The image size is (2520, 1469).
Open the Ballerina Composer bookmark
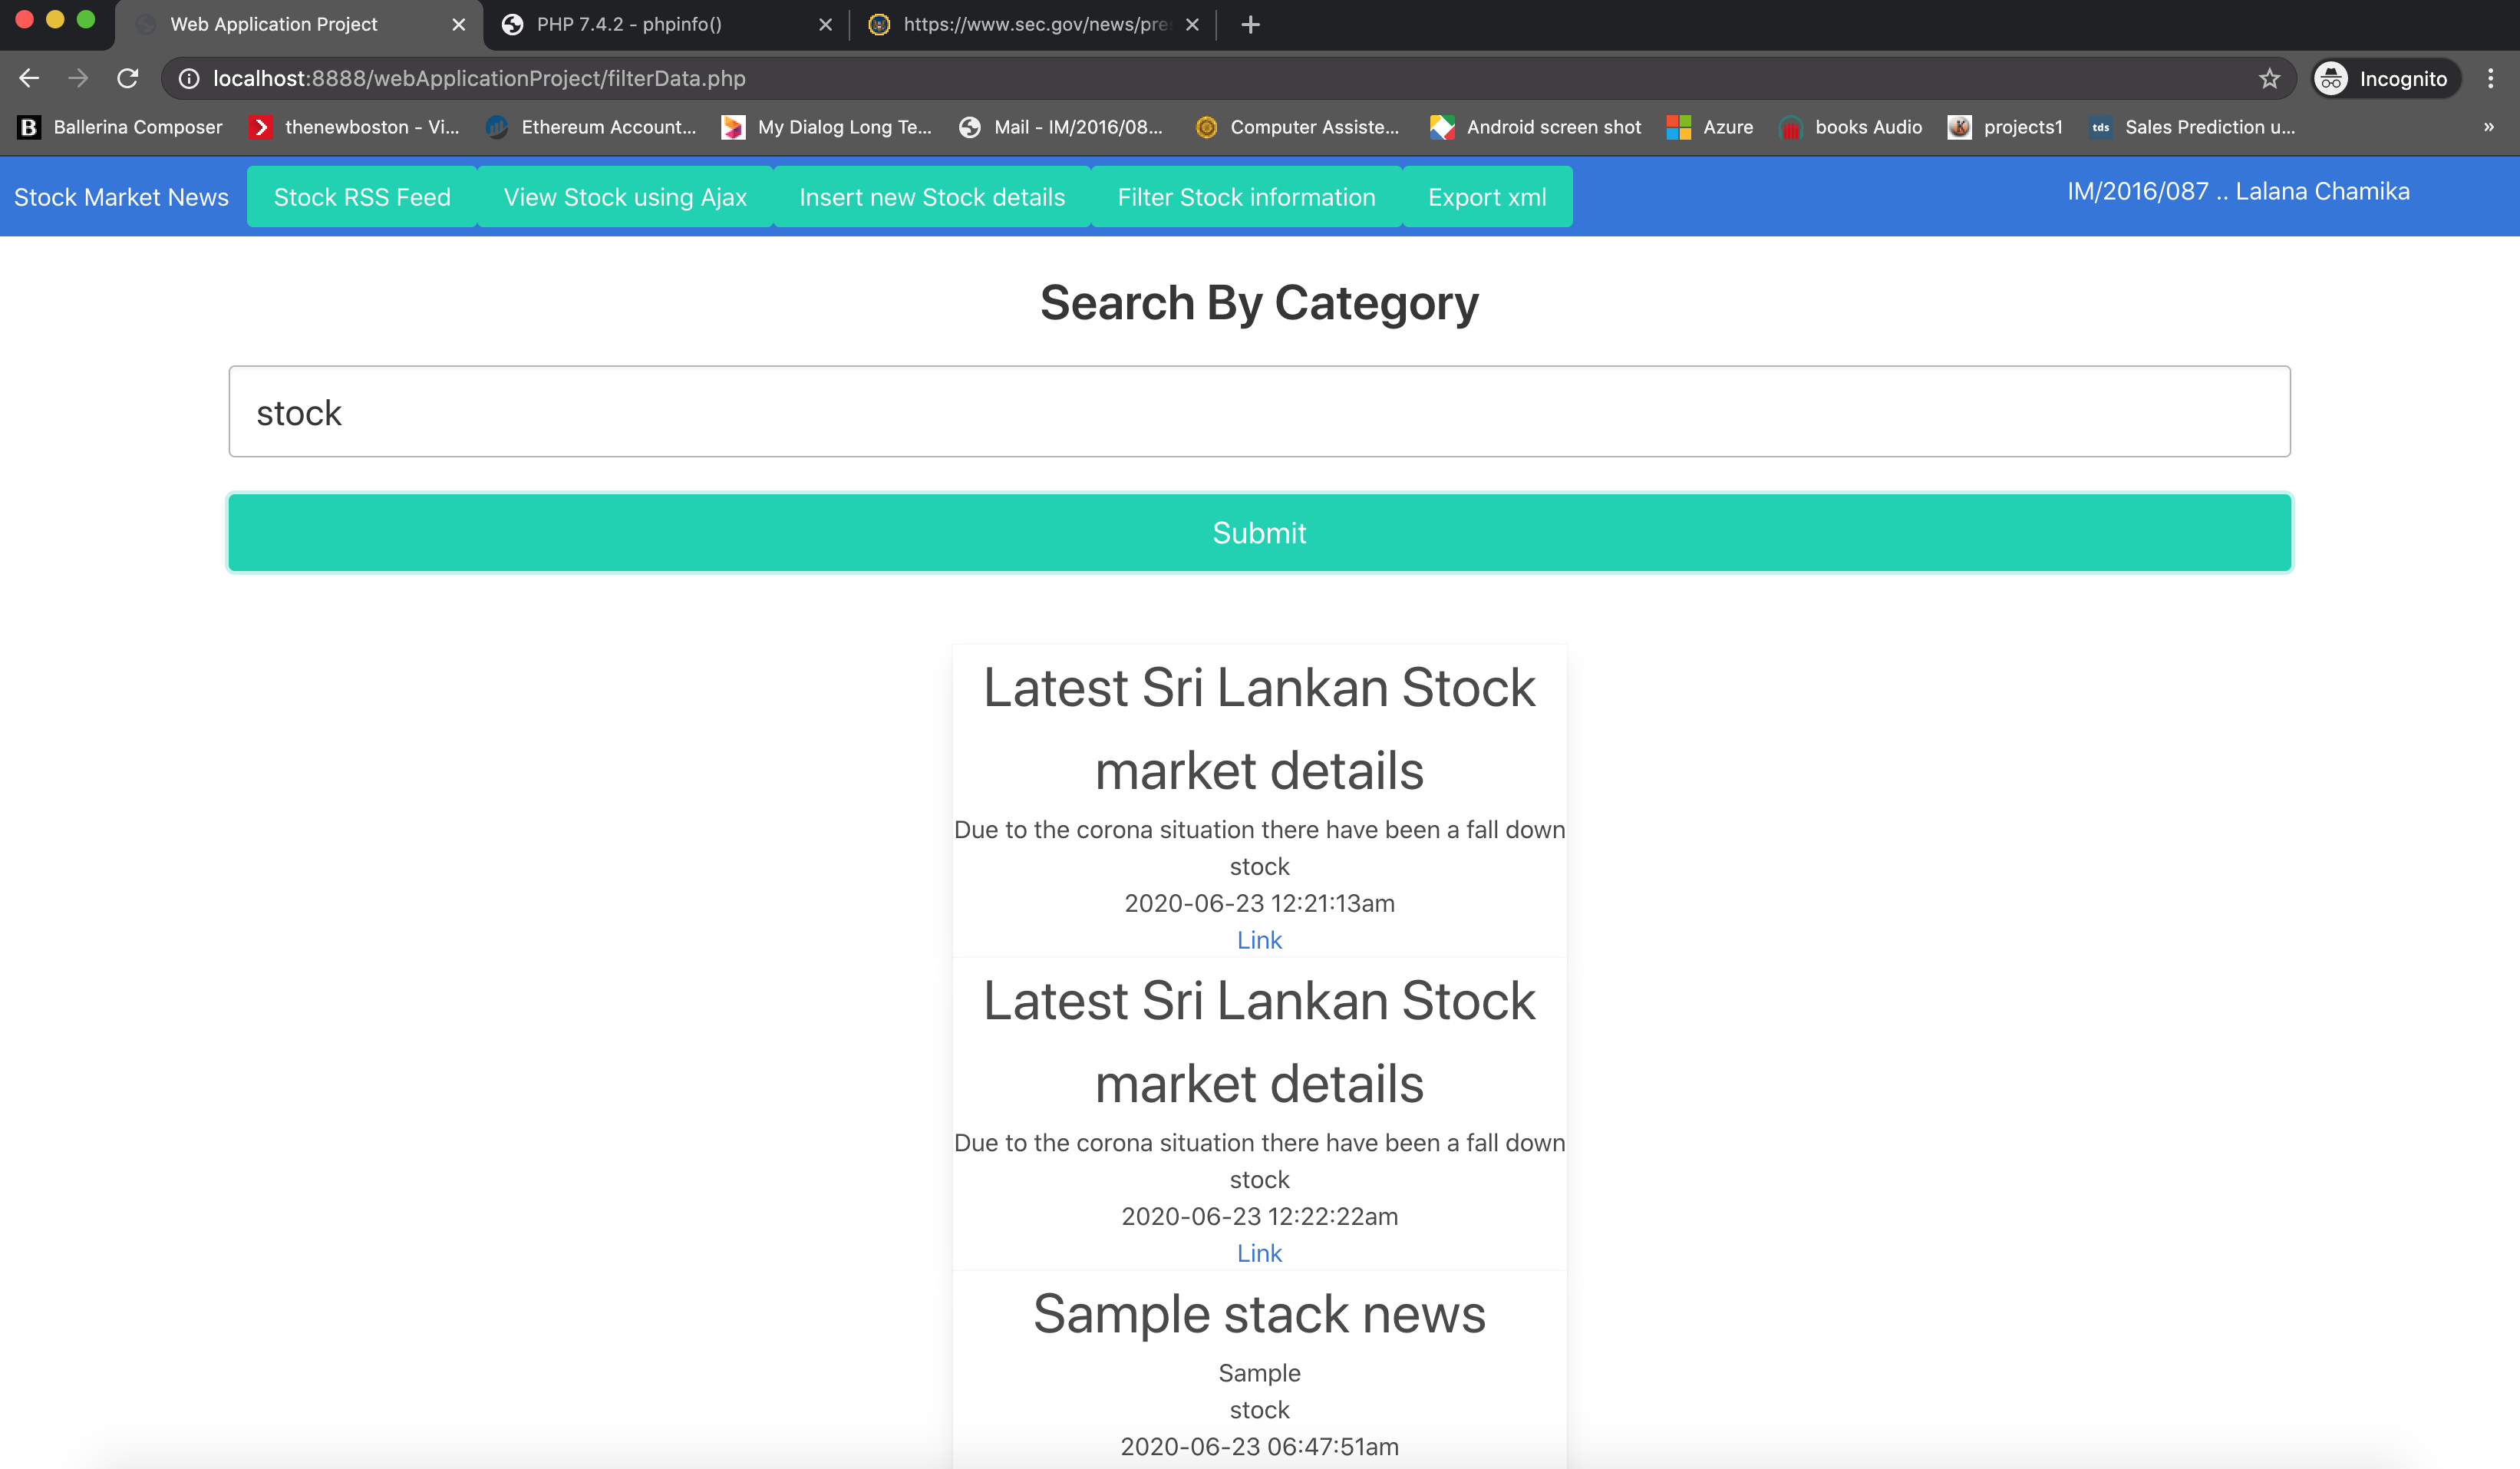(x=120, y=127)
